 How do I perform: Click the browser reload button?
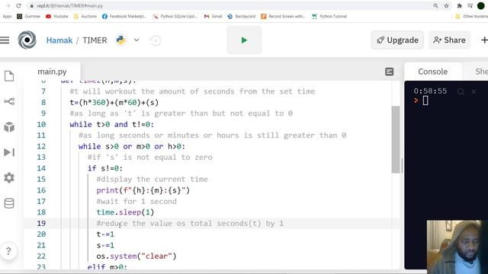(18, 5)
